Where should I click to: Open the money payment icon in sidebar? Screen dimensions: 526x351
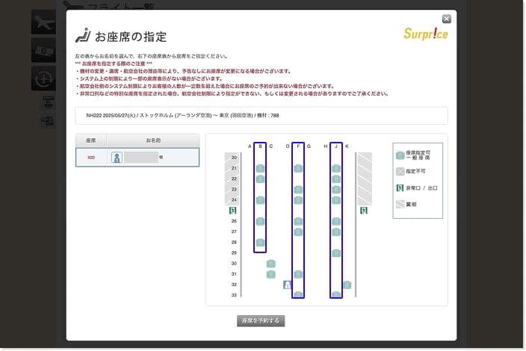[x=43, y=50]
